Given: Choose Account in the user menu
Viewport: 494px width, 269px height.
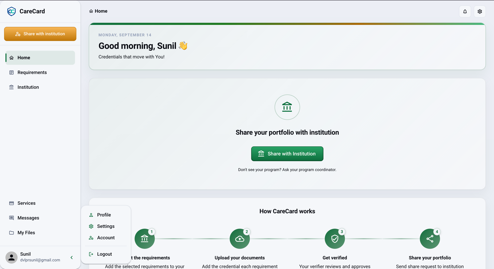Looking at the screenshot, I should [x=106, y=238].
